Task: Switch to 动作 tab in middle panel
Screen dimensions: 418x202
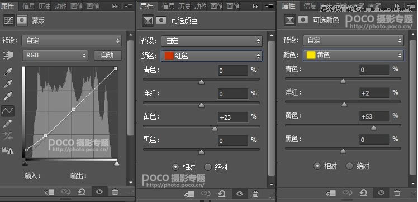Action: [200, 6]
